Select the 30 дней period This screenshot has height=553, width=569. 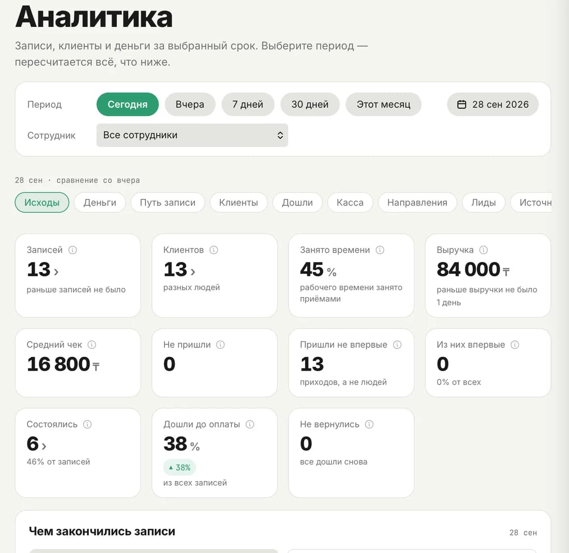[x=310, y=105]
